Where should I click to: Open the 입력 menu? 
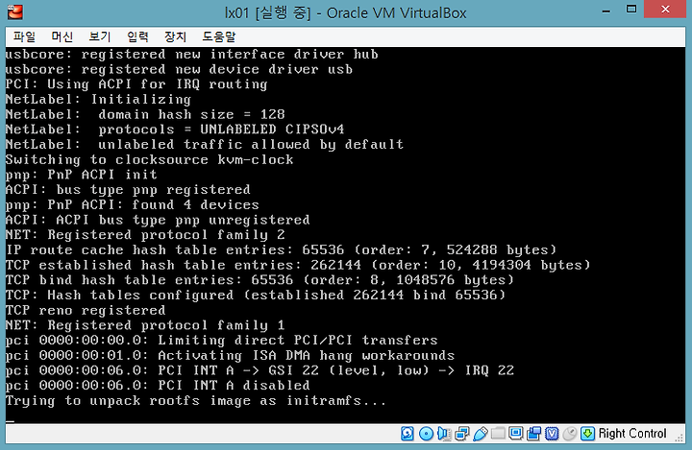(x=137, y=36)
